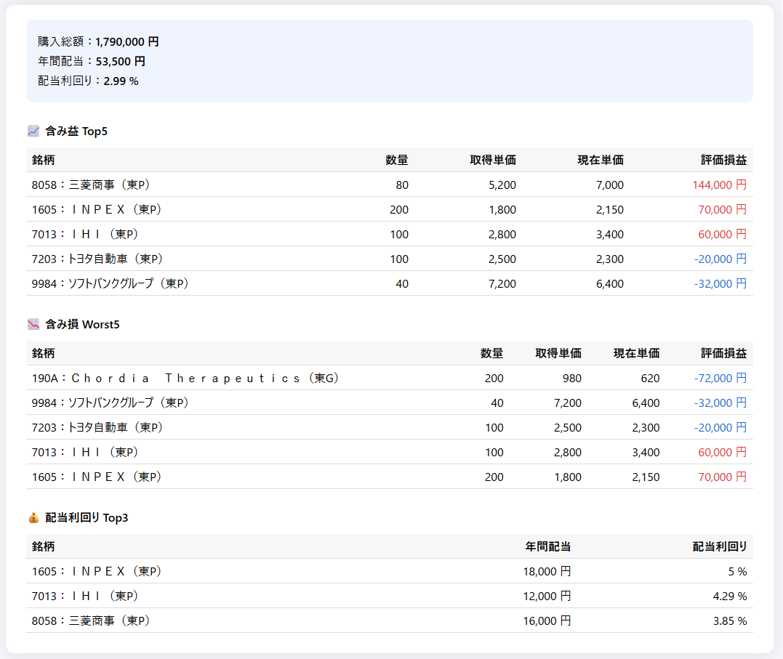
Task: Click 年間配当 53,500 円 in summary box
Action: [92, 62]
